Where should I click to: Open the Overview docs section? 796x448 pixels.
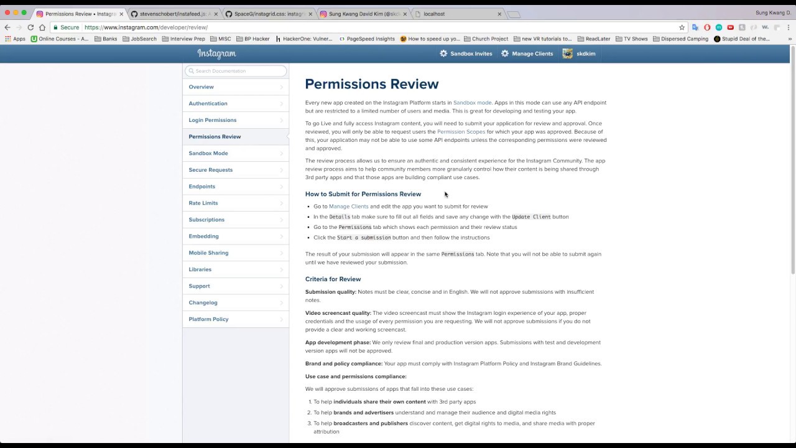pyautogui.click(x=236, y=87)
